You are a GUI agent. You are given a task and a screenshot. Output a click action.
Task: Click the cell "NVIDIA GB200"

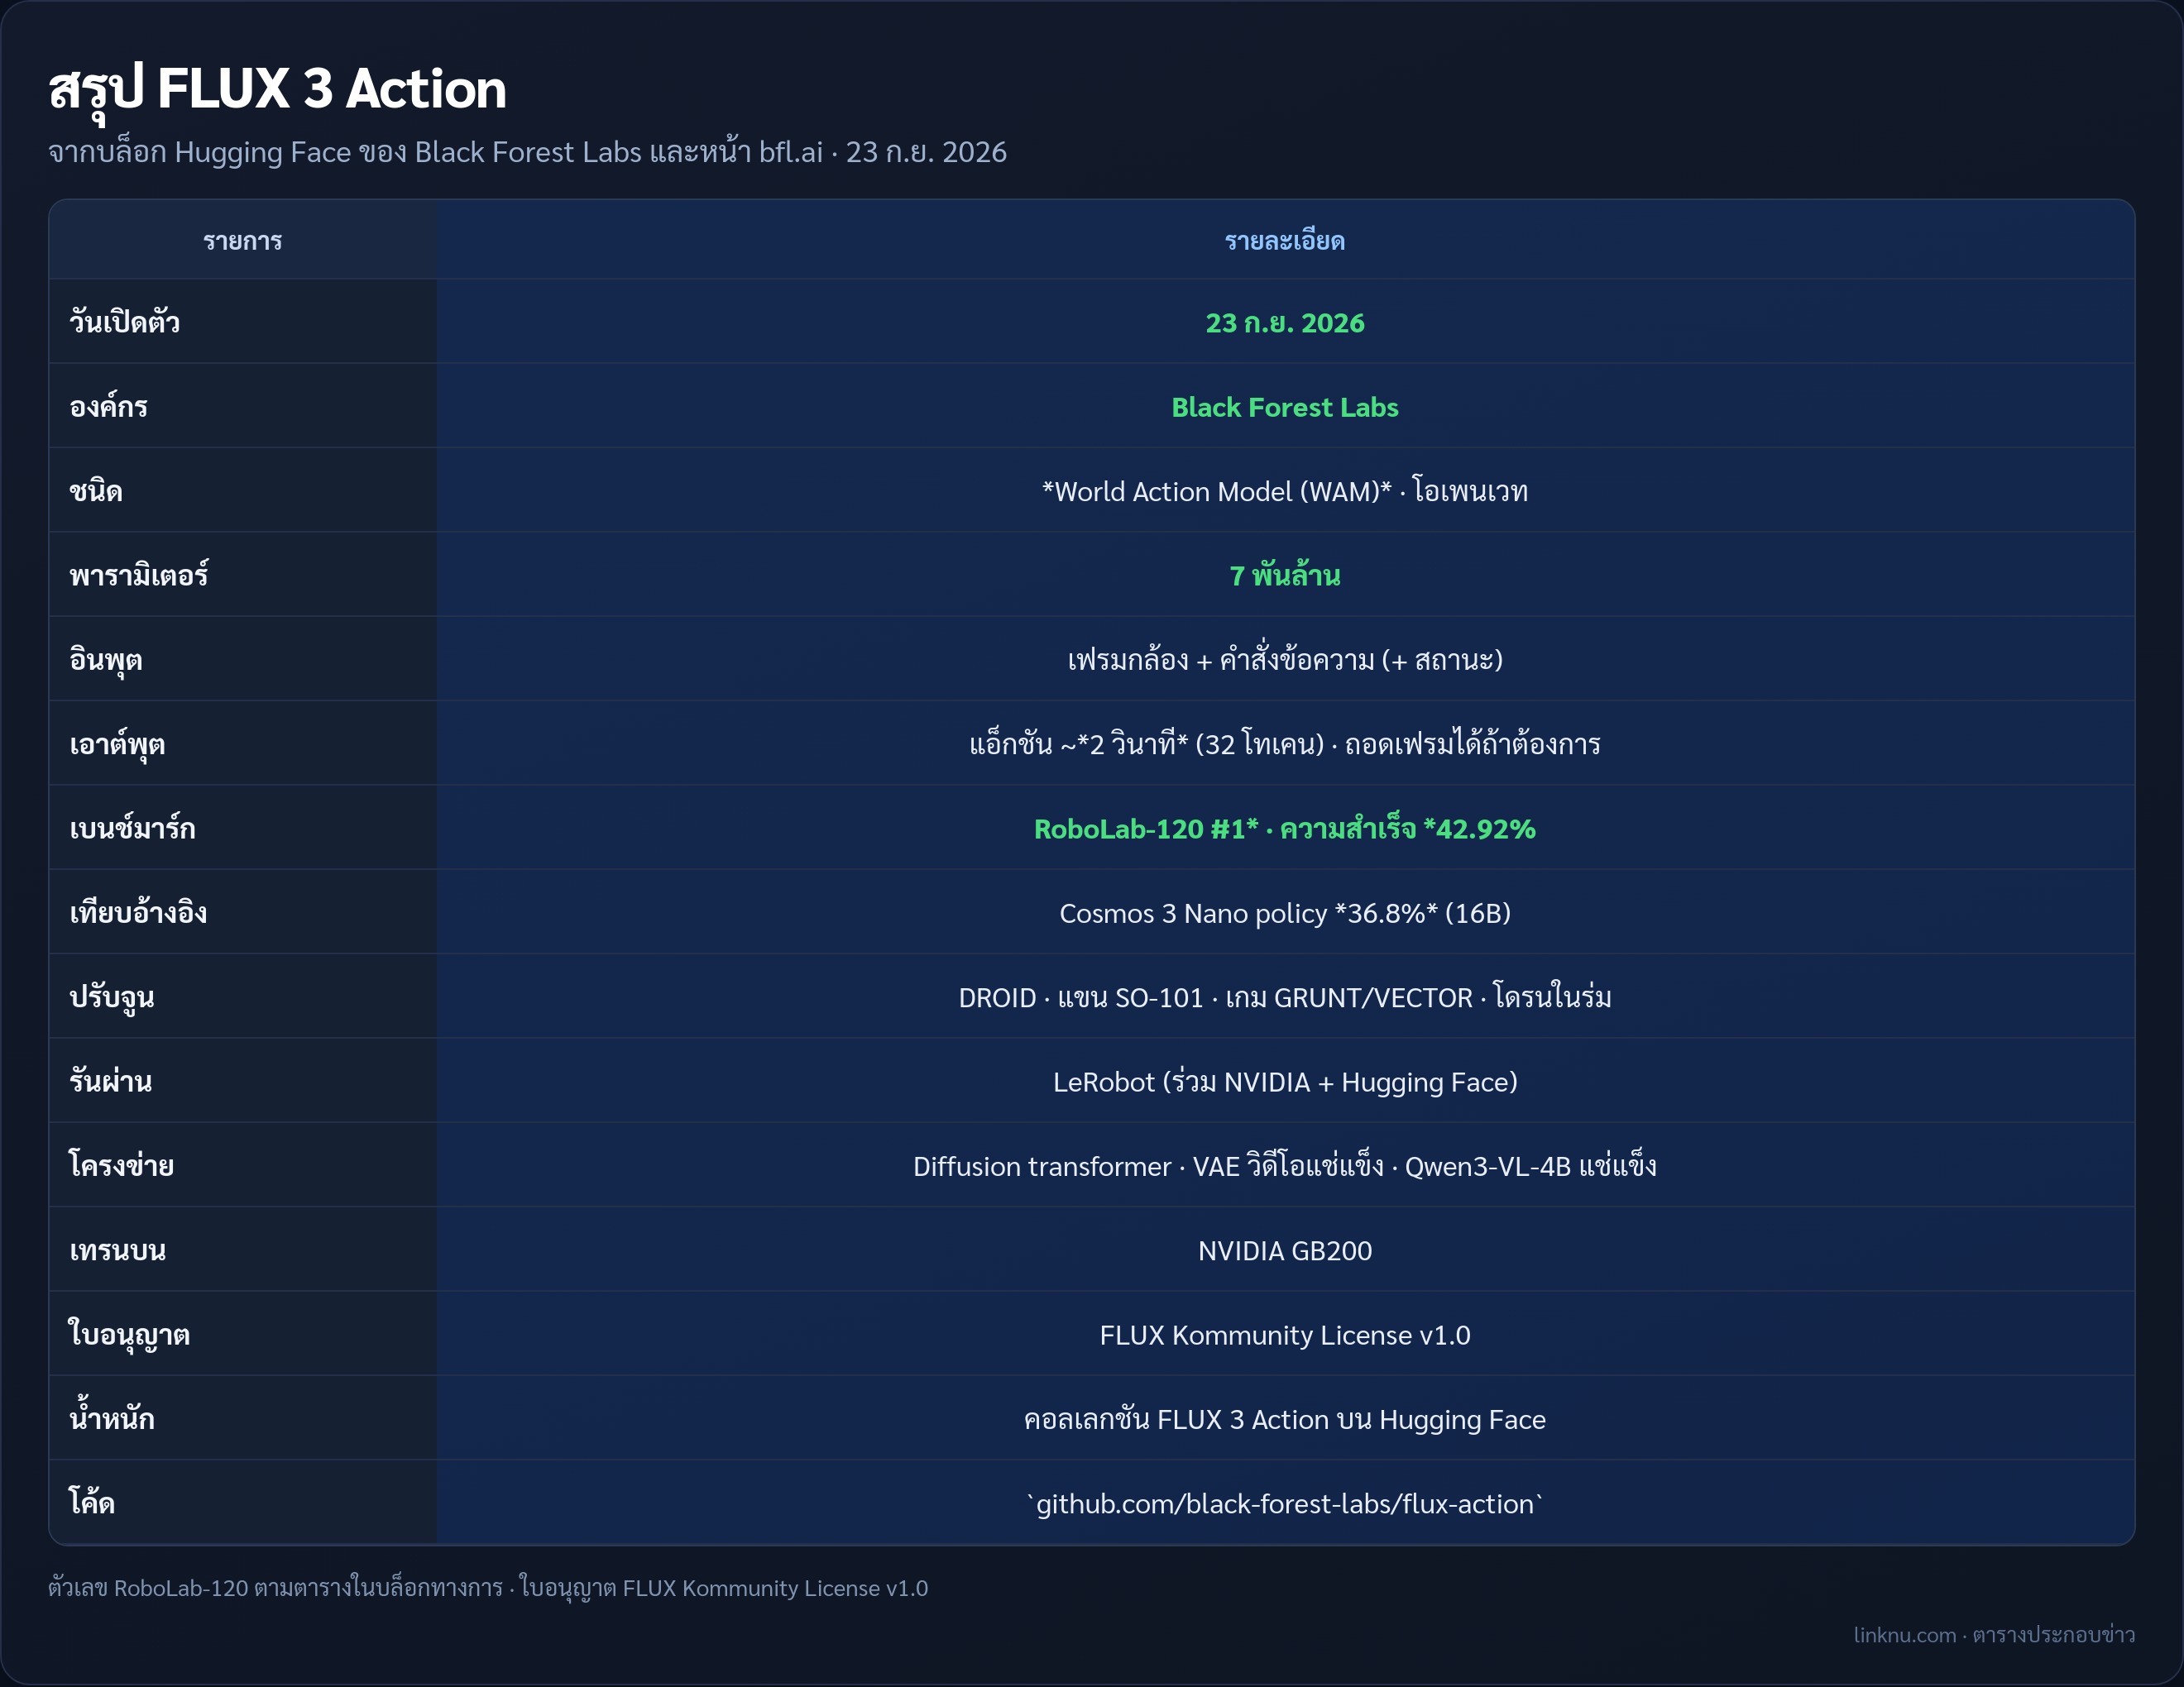1284,1251
